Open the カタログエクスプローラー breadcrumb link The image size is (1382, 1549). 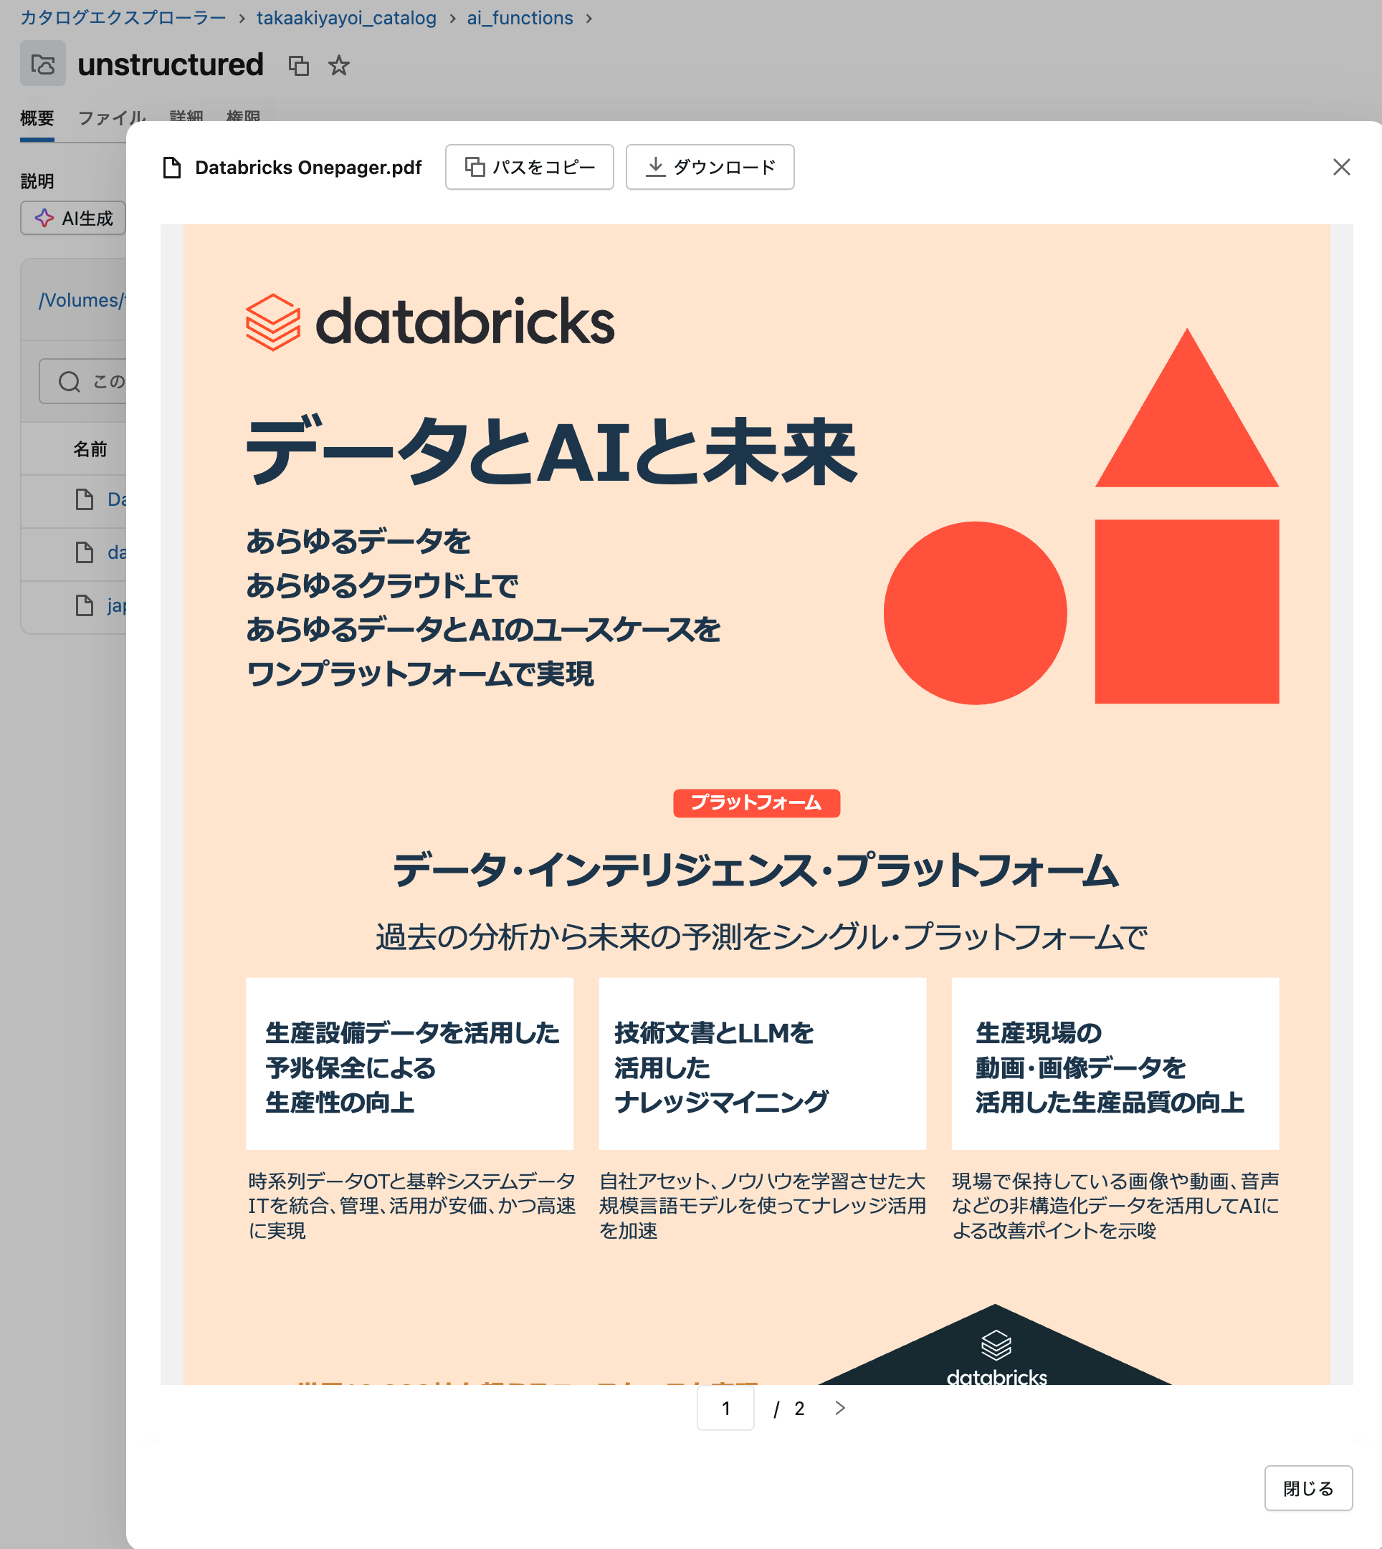(123, 17)
